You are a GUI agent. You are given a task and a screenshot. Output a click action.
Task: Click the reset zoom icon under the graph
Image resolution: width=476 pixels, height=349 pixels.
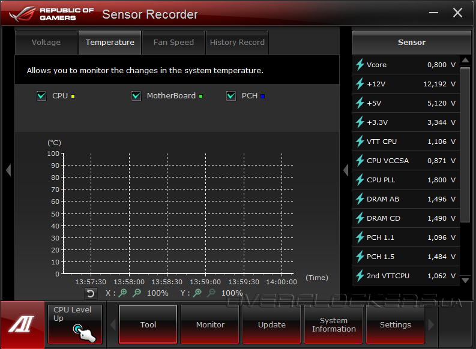pyautogui.click(x=91, y=293)
